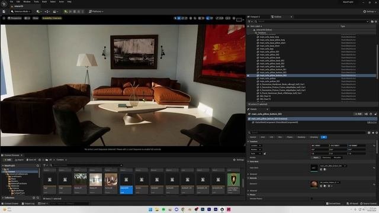Select the scale gizmo tool in the viewport
The height and width of the screenshot is (213, 379).
pyautogui.click(x=186, y=18)
